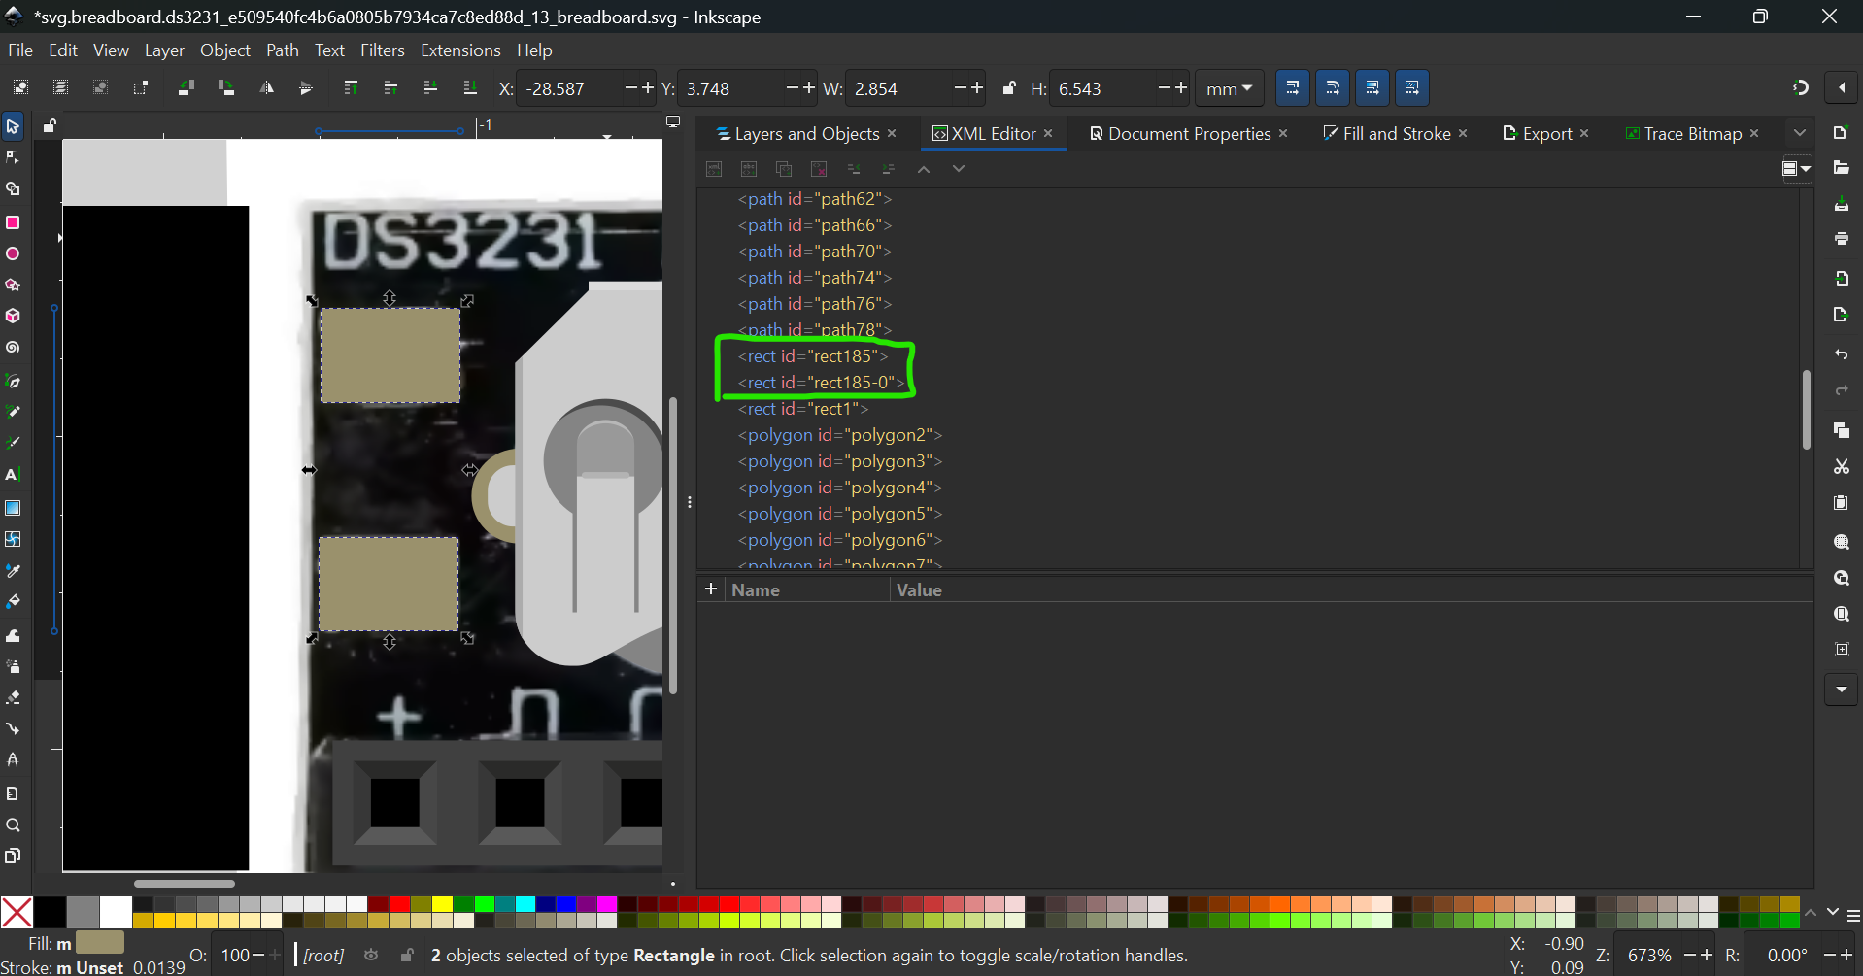Decrease the zoom percentage
Screen dimensions: 1863x976
tap(1690, 956)
